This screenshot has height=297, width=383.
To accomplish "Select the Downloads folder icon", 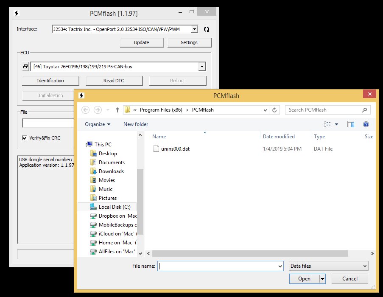I will 93,171.
